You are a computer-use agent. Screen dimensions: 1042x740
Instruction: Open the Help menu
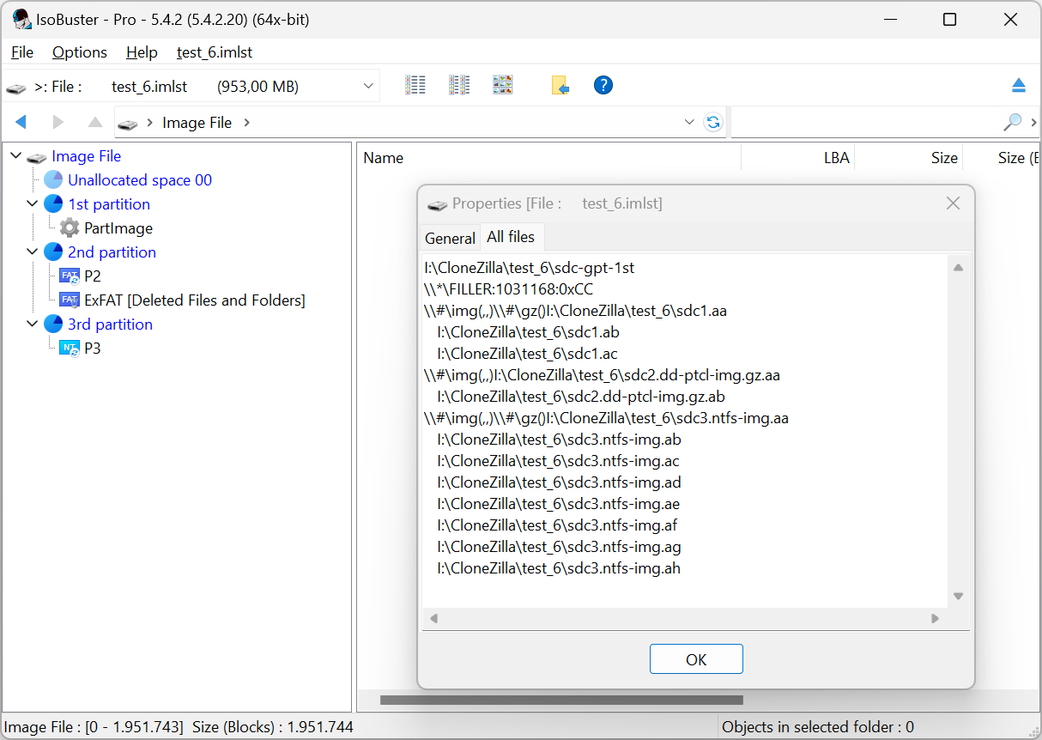pyautogui.click(x=142, y=52)
